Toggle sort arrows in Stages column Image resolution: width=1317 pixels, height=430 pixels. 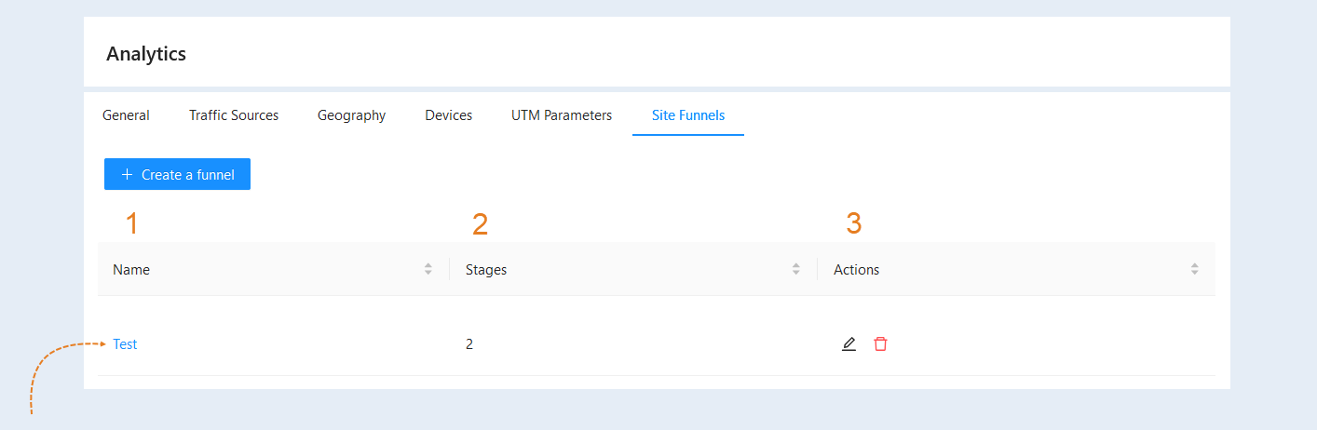(x=796, y=269)
